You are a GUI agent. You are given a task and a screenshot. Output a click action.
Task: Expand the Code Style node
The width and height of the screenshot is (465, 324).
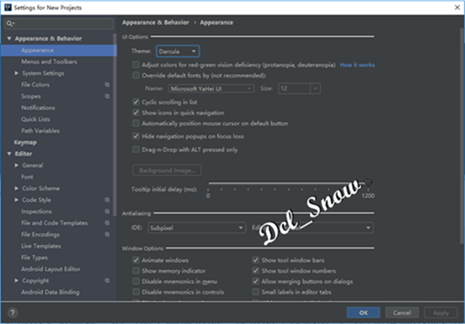pos(17,200)
